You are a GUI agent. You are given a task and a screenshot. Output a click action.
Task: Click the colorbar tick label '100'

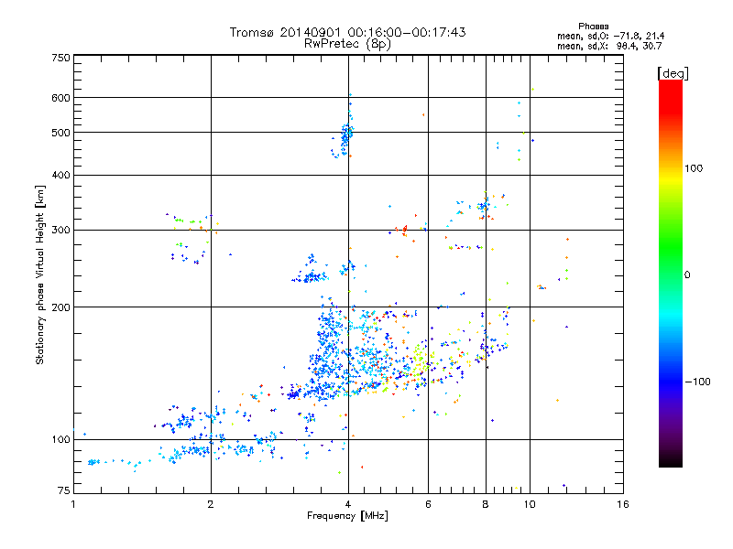tap(694, 168)
